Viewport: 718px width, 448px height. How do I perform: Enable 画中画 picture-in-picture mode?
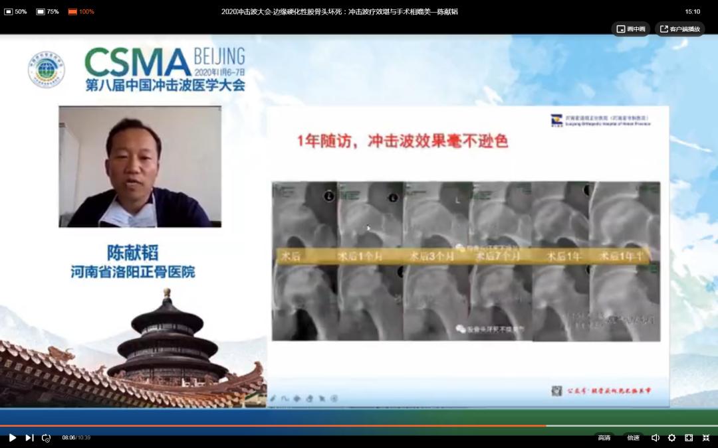tap(630, 29)
